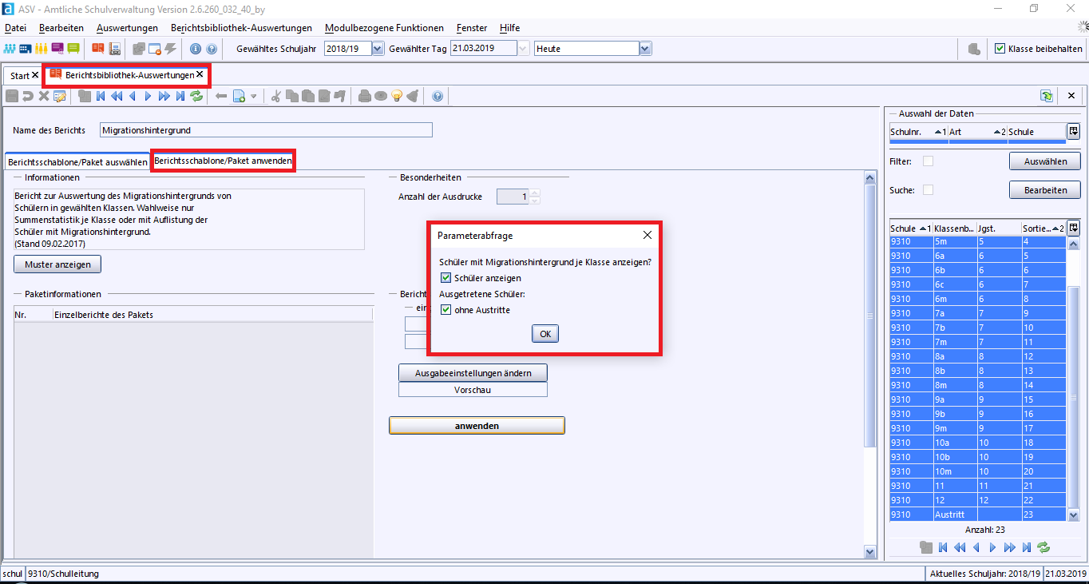The image size is (1089, 584).
Task: Expand new document icon dropdown arrow
Action: pyautogui.click(x=254, y=97)
